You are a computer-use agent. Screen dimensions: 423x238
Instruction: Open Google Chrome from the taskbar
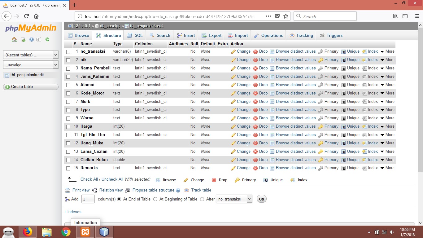[66, 231]
